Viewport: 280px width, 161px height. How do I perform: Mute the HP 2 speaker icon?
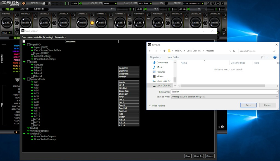pos(188,9)
